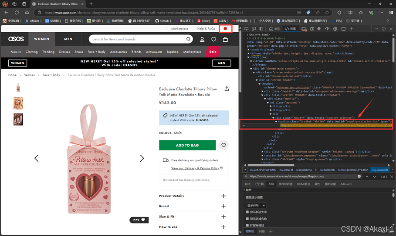Switch to 事件侦听器 pane tab

click(x=285, y=184)
